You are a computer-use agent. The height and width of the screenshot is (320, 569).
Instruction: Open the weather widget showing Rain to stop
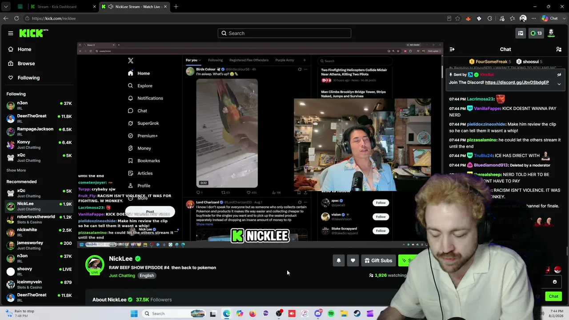click(20, 313)
